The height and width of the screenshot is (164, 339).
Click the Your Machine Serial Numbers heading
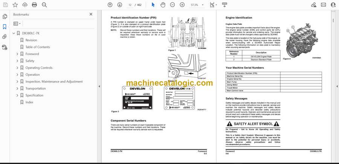coord(245,68)
